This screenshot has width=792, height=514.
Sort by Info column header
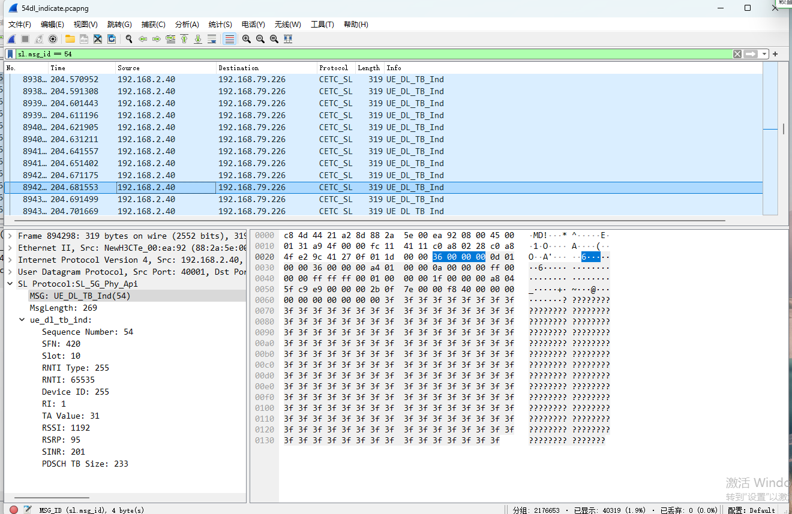click(x=573, y=68)
